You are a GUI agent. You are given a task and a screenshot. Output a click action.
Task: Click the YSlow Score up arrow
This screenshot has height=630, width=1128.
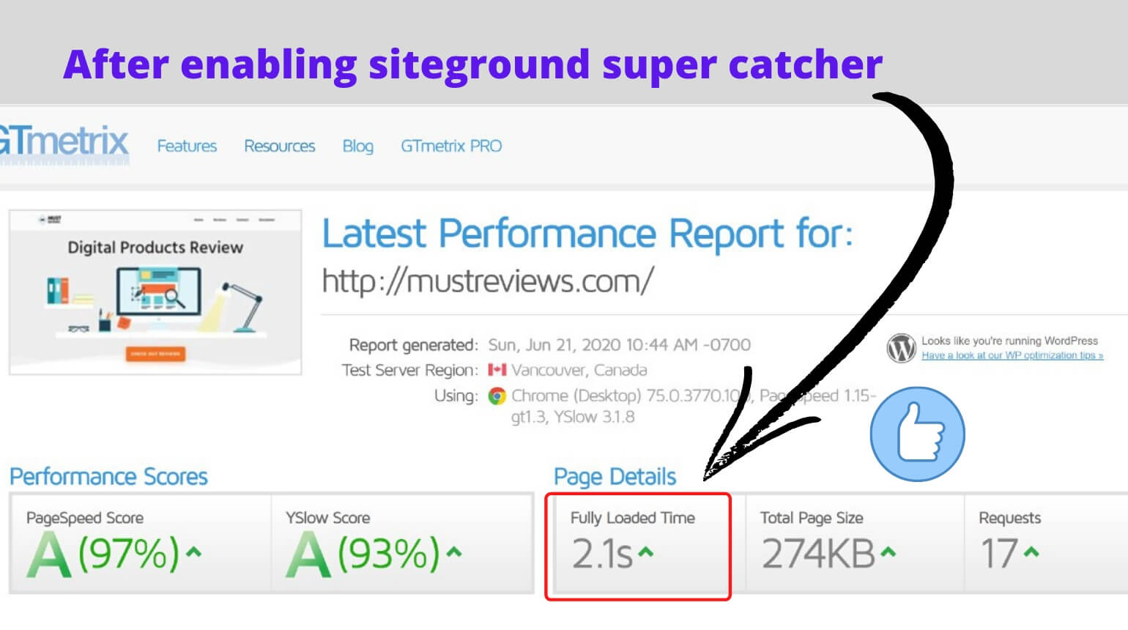pyautogui.click(x=454, y=552)
